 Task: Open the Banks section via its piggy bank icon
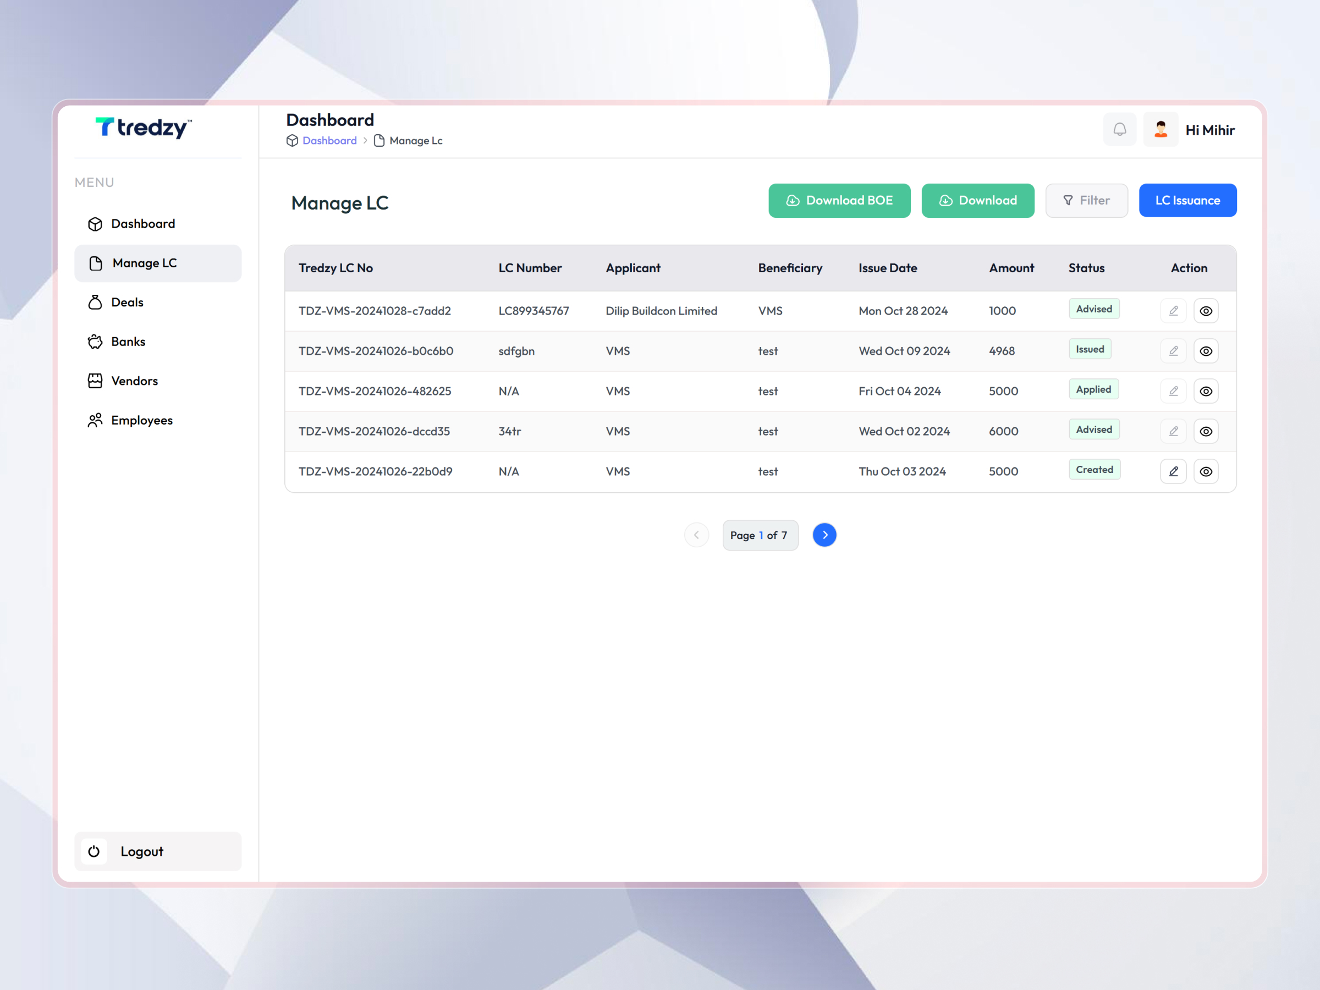[96, 342]
